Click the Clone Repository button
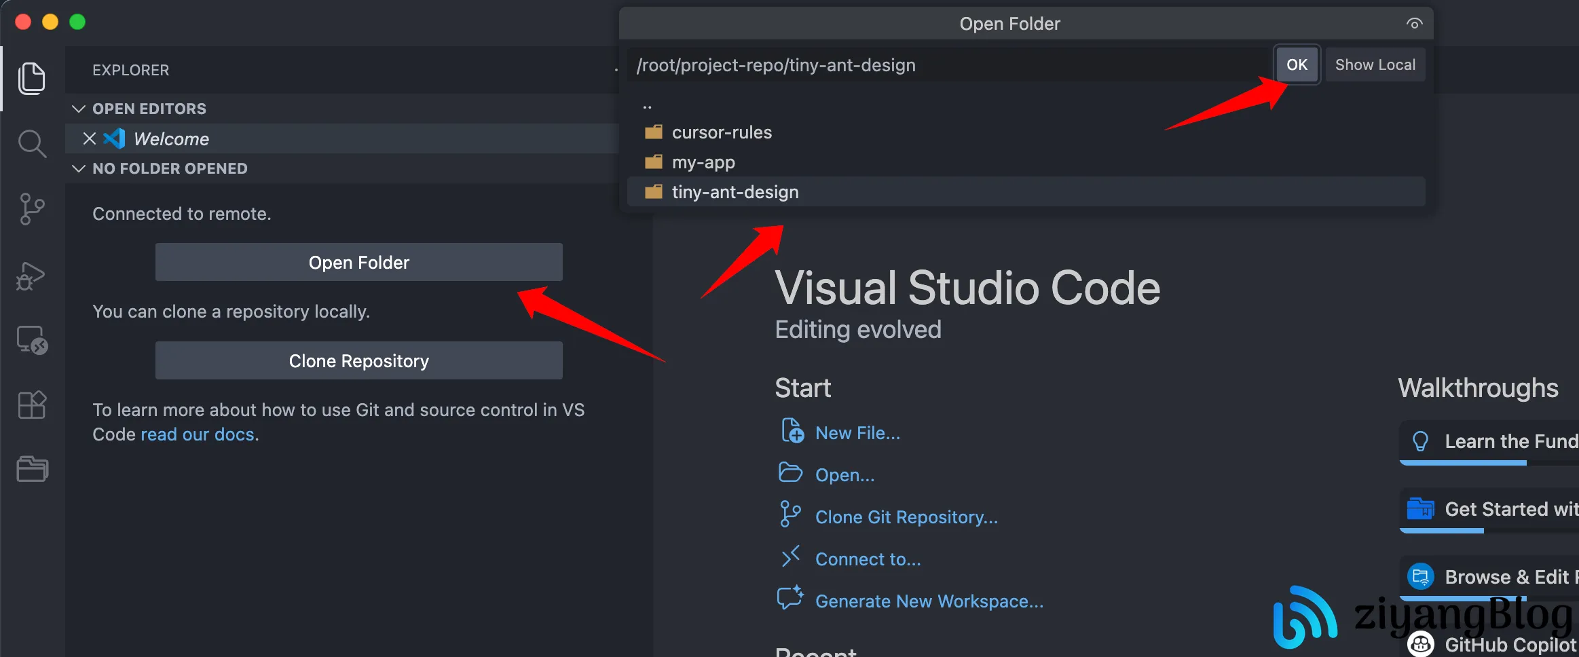Screen dimensions: 1579x657 358,360
